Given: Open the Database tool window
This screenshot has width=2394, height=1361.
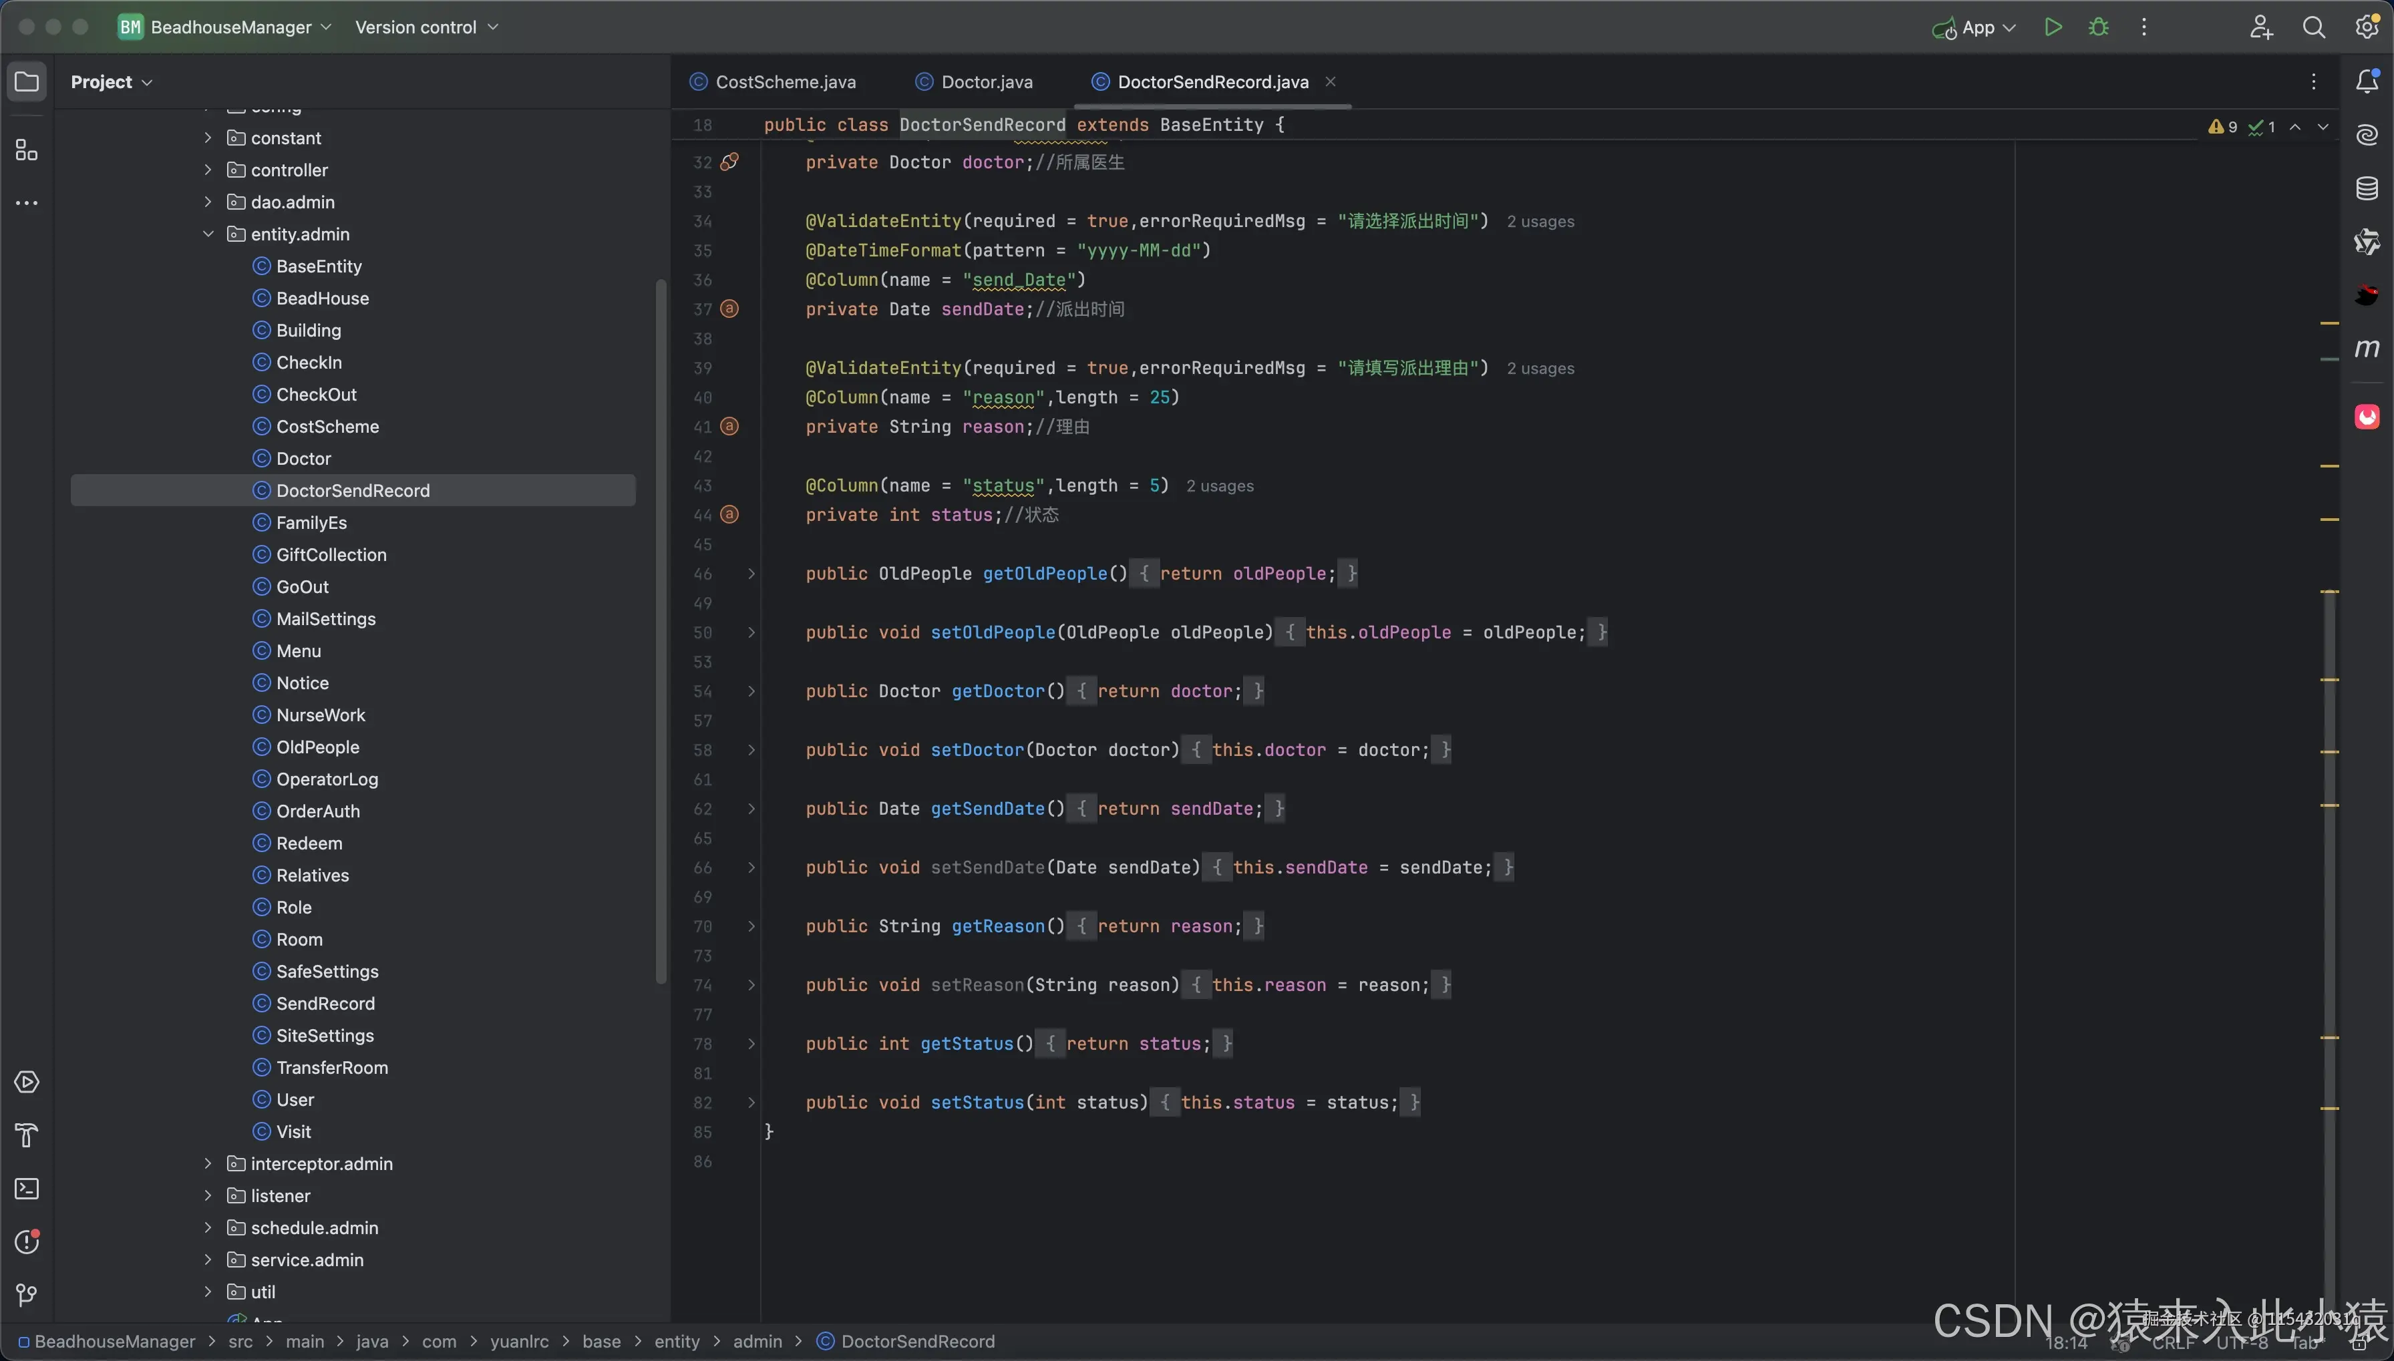Looking at the screenshot, I should [2366, 189].
